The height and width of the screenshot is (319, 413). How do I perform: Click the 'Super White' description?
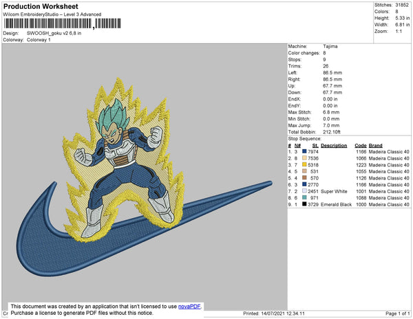[x=334, y=191]
